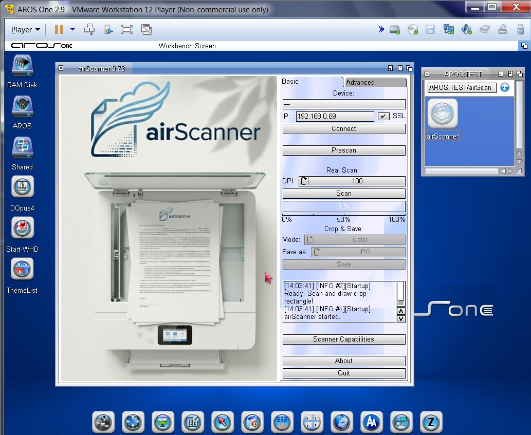This screenshot has width=531, height=435.
Task: Click the VMware floppy device icon
Action: pos(430,30)
